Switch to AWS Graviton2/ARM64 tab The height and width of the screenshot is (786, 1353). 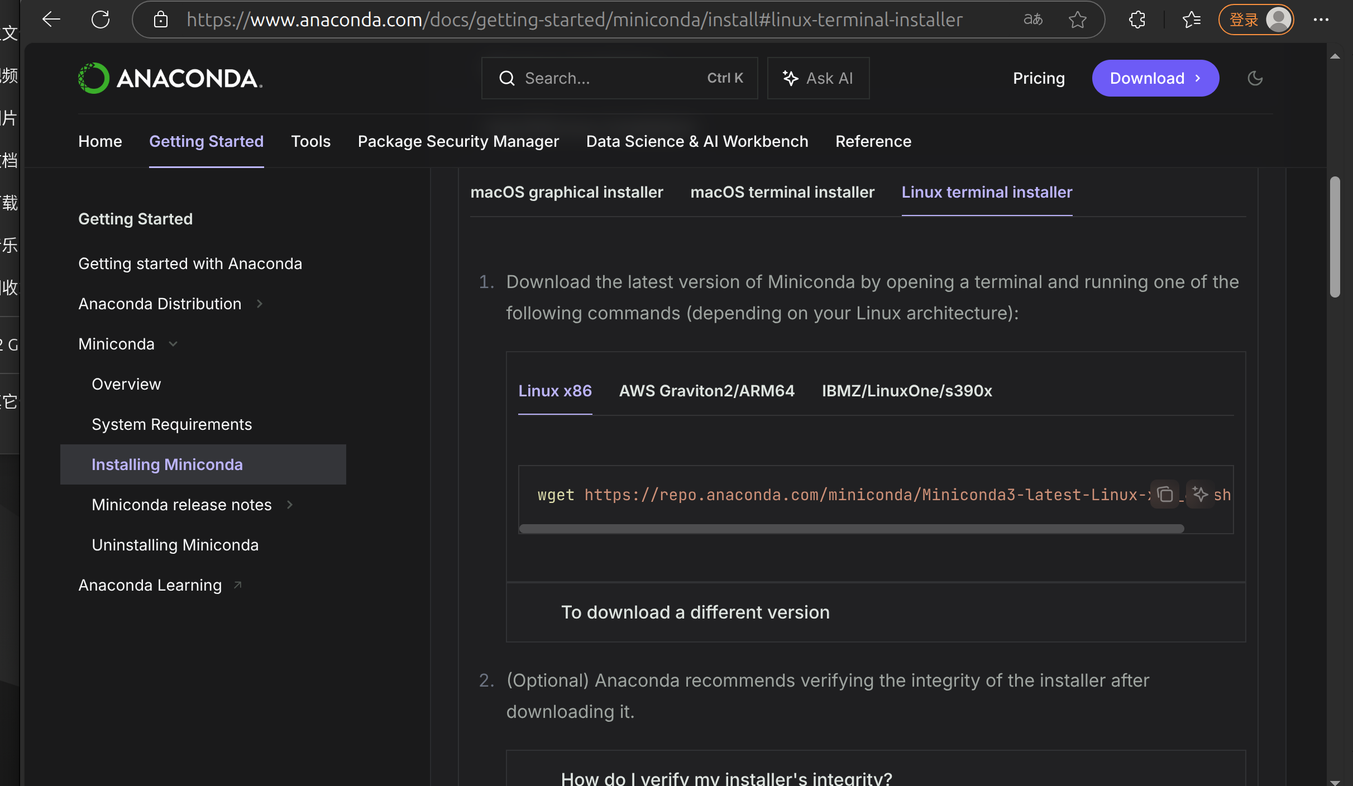[706, 391]
